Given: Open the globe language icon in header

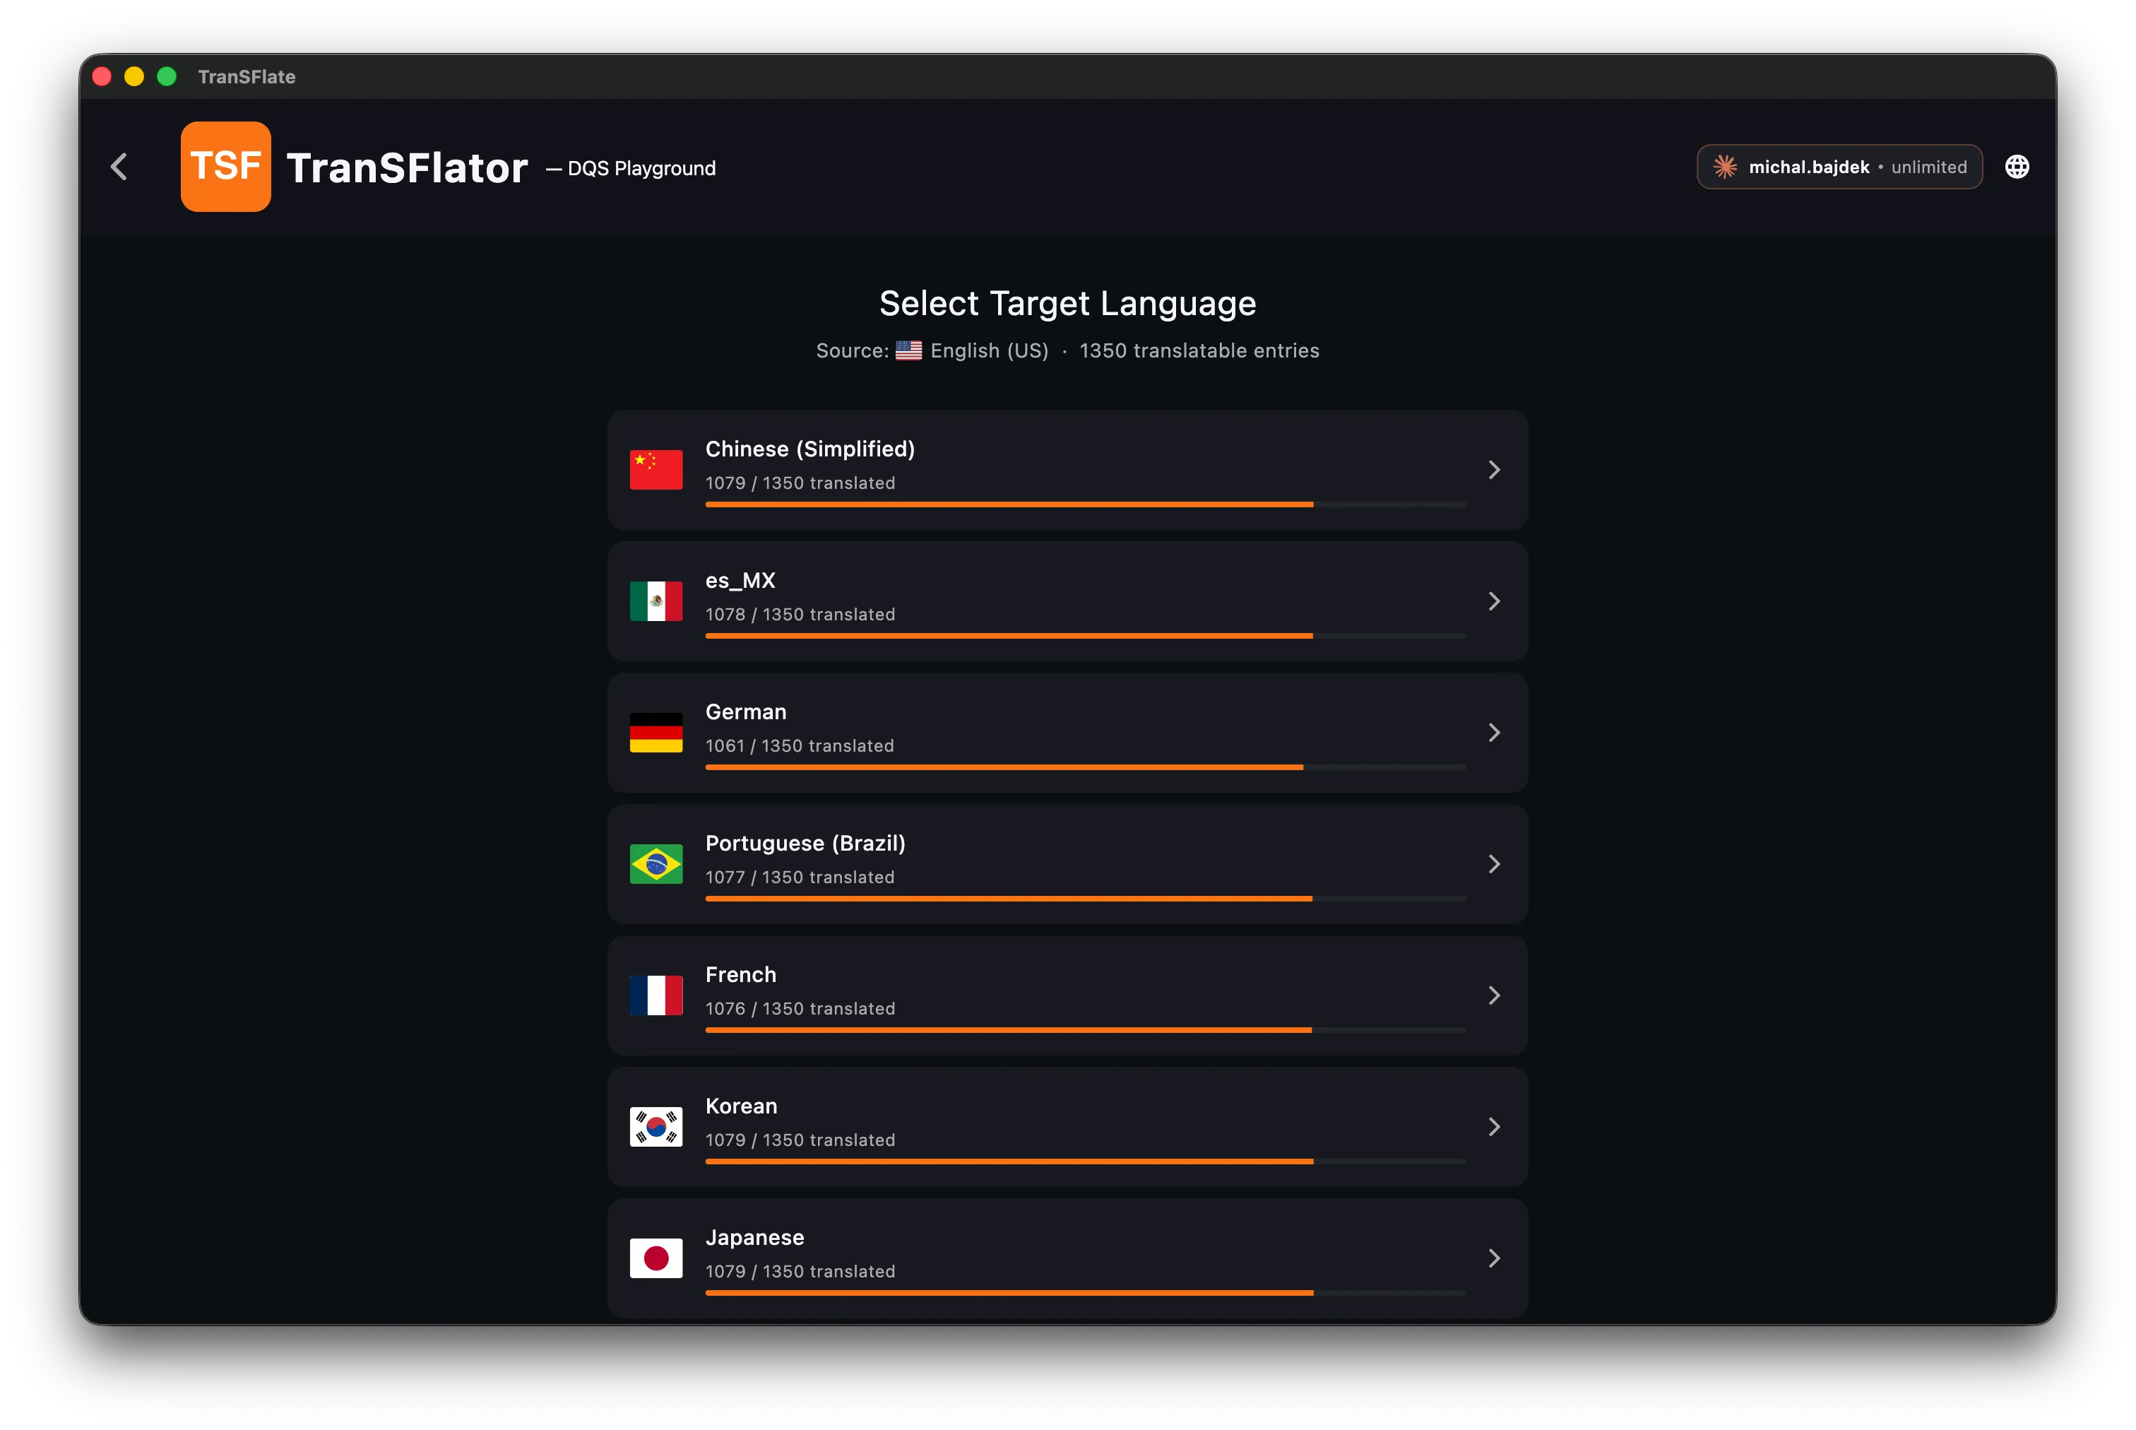Looking at the screenshot, I should point(2017,166).
